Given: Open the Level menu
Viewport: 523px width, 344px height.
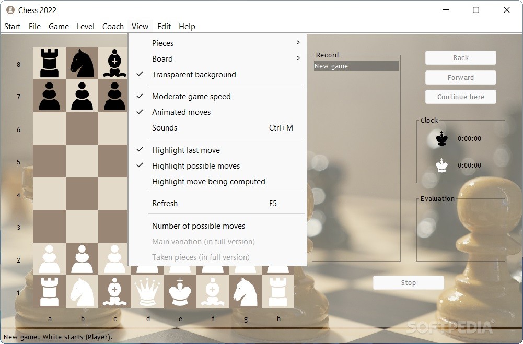Looking at the screenshot, I should [x=85, y=26].
